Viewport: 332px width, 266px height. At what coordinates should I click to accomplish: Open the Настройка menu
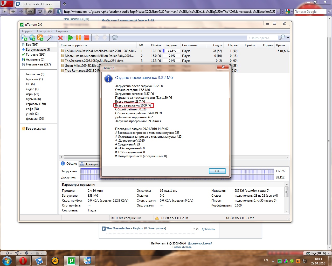pyautogui.click(x=45, y=31)
